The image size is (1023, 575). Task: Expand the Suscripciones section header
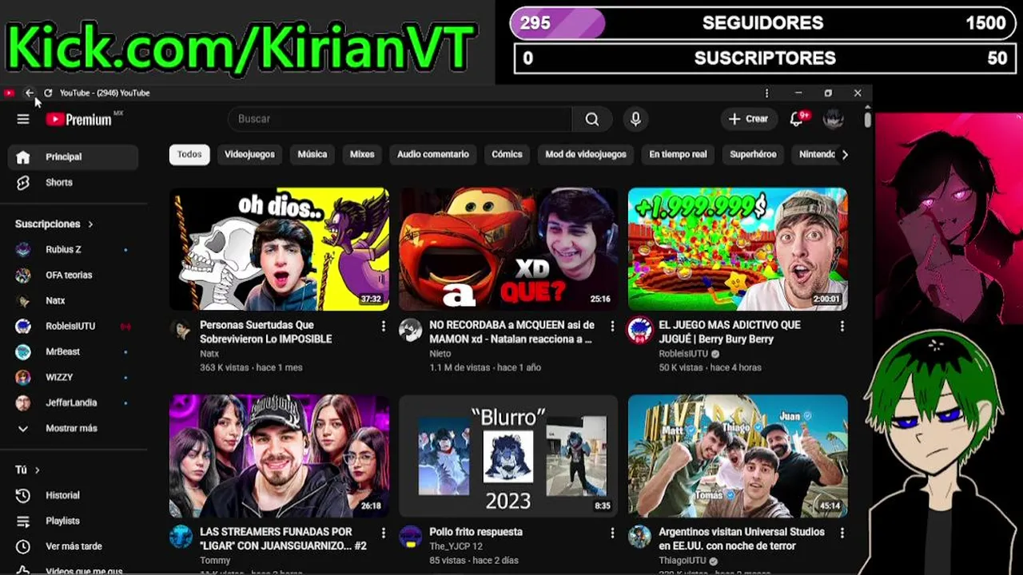(x=54, y=224)
